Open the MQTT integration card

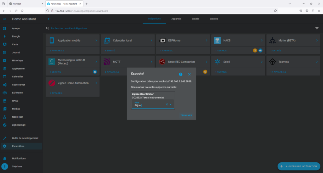coord(128,62)
